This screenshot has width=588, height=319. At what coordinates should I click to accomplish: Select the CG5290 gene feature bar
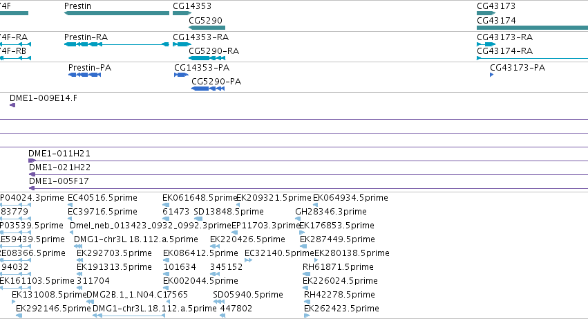coord(207,28)
